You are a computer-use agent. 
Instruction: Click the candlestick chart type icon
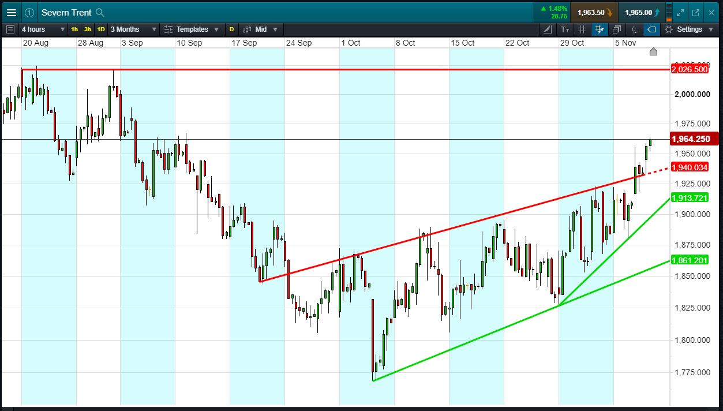[x=247, y=29]
